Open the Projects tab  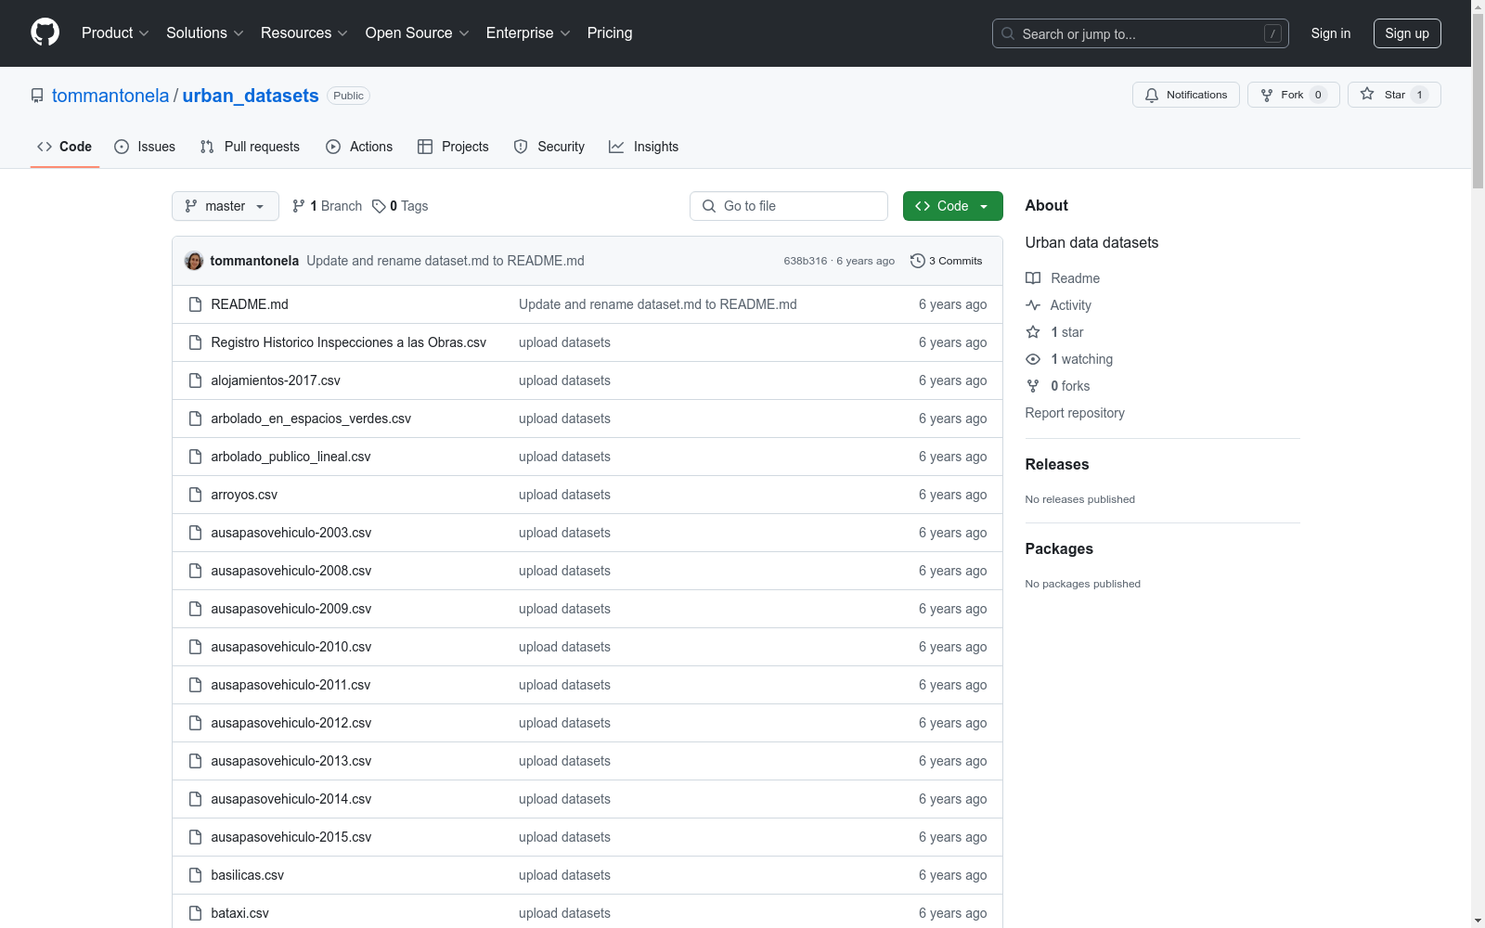pyautogui.click(x=453, y=147)
